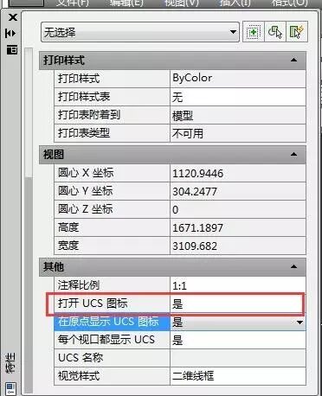The width and height of the screenshot is (322, 396).
Task: Select the 圆心 Z 坐标 row label
Action: pos(112,209)
